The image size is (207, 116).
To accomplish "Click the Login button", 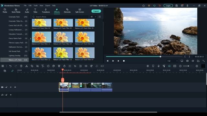I will 168,6.
